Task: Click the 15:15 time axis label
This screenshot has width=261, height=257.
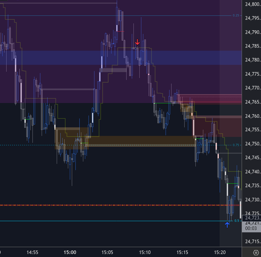Action: click(182, 252)
